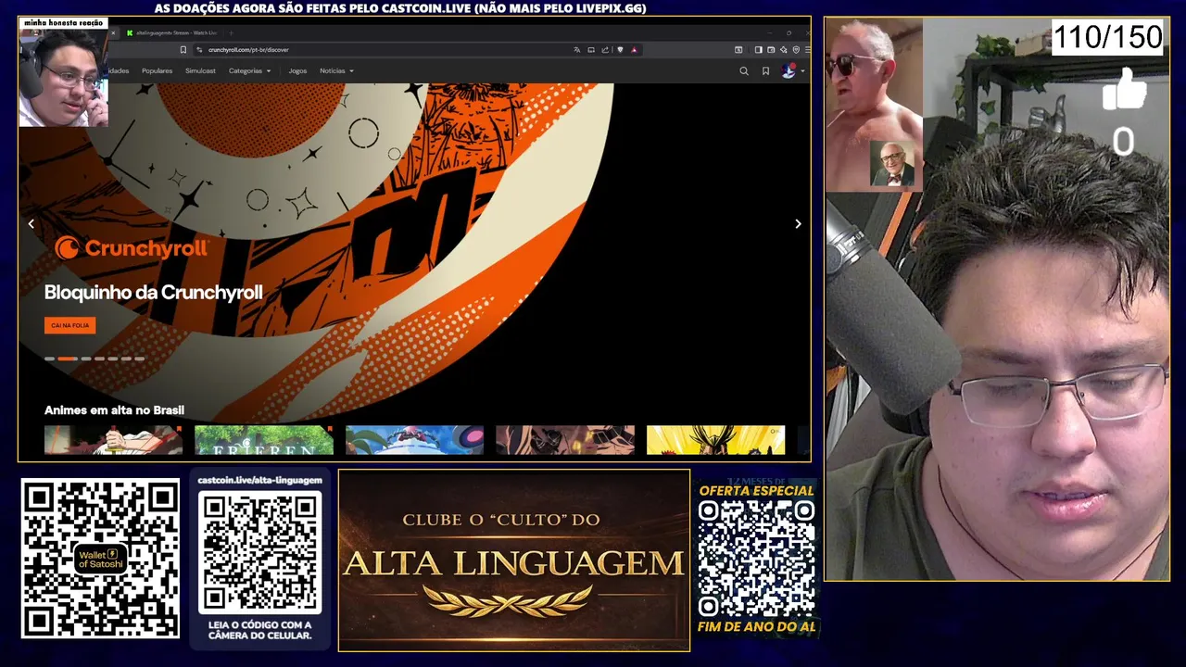This screenshot has height=667, width=1186.
Task: Click the cast/screen icon in address bar
Action: tap(591, 50)
